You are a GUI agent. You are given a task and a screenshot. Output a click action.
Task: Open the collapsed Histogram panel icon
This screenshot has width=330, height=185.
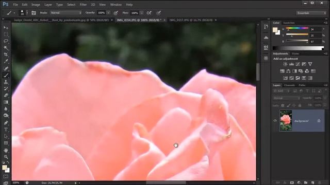[x=266, y=38]
